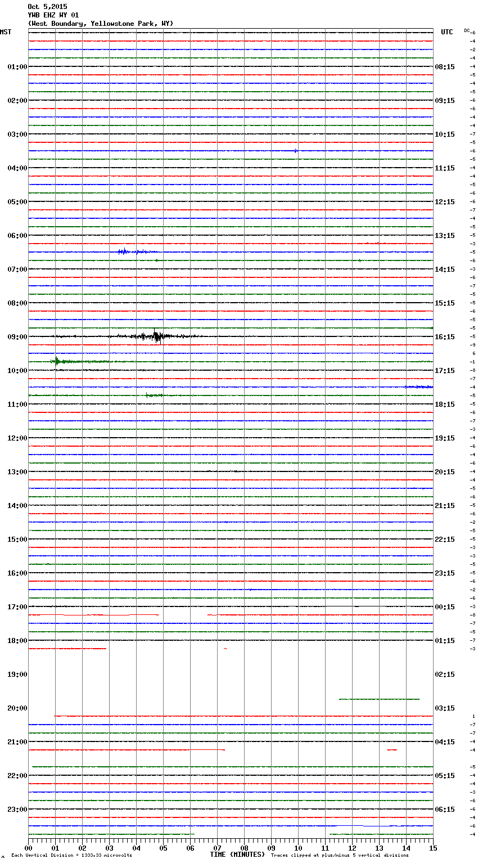Click the 06:15 UTC time label
Image resolution: width=478 pixels, height=863 pixels.
[x=445, y=810]
